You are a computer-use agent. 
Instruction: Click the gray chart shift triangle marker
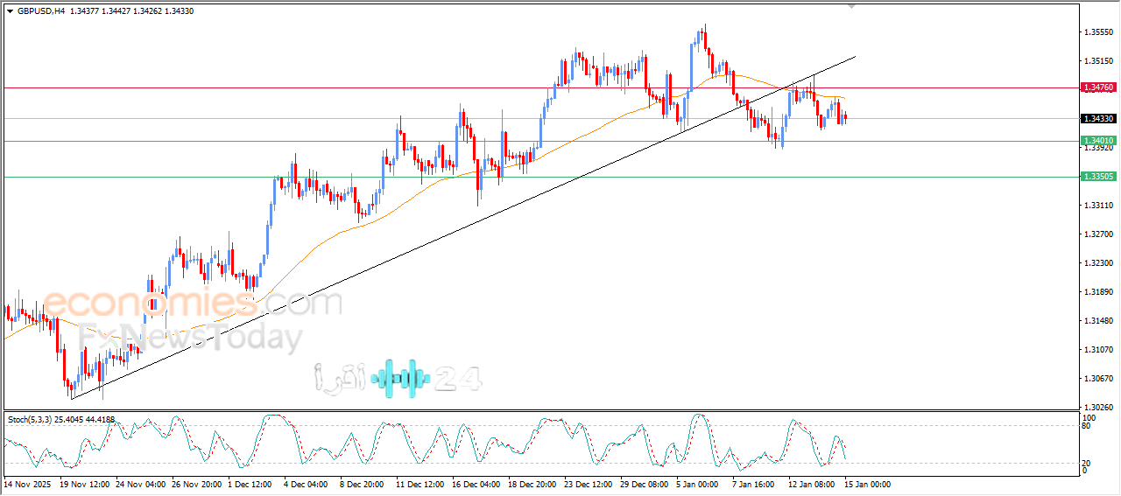tap(852, 6)
